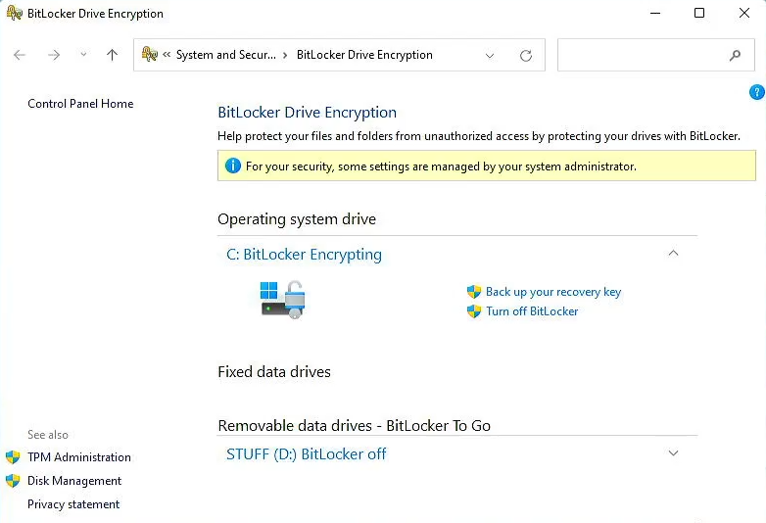Open the blue Help question icon

click(x=757, y=92)
